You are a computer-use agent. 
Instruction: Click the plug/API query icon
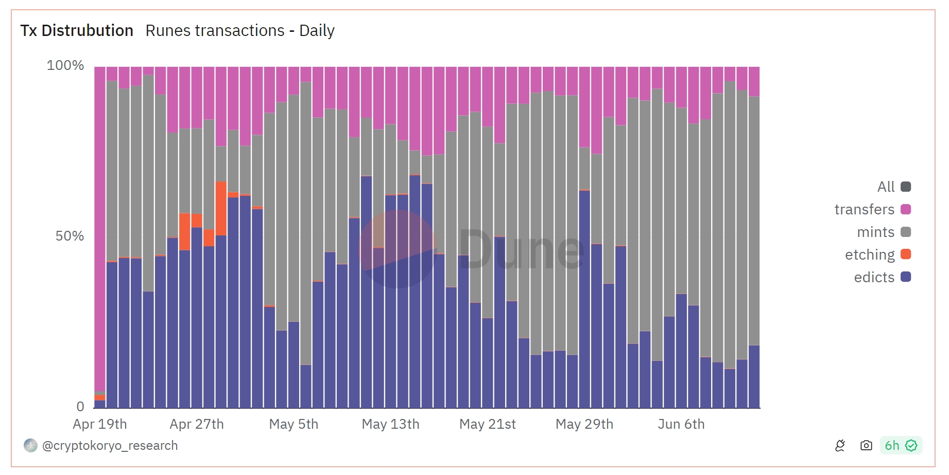pos(840,445)
